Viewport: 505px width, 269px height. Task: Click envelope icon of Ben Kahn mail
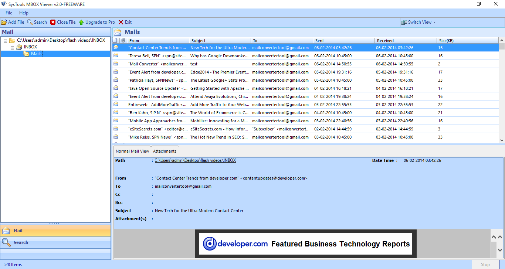pos(116,112)
